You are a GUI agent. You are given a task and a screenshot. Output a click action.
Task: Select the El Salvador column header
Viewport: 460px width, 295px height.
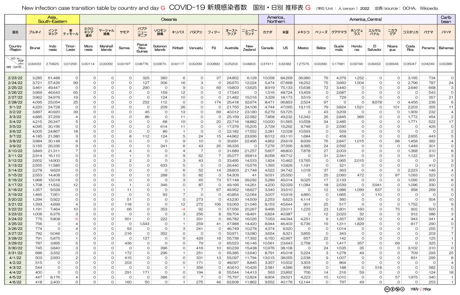point(375,48)
